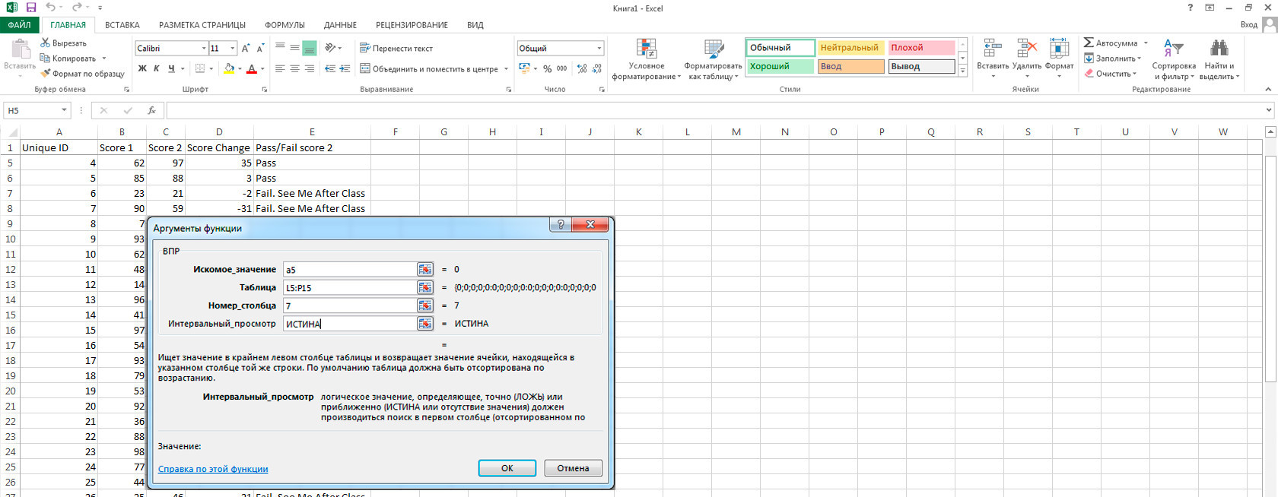Screen dimensions: 1278x497
Task: Toggle bold formatting (Ж)
Action: (x=142, y=68)
